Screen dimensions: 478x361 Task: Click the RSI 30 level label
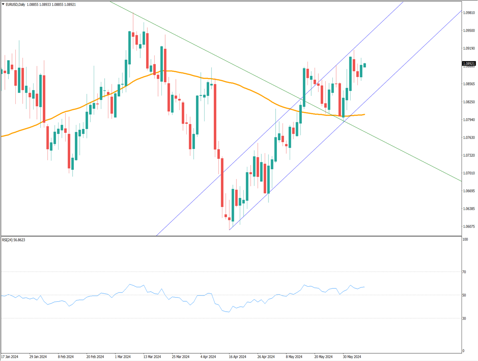click(464, 319)
